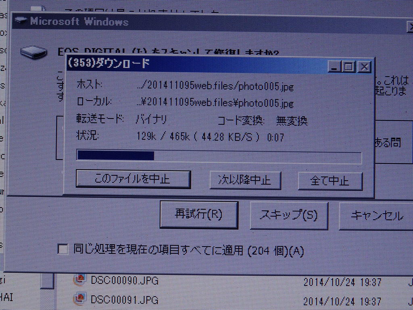Stop all downloads with 全て中止
The height and width of the screenshot is (310, 413).
click(330, 181)
